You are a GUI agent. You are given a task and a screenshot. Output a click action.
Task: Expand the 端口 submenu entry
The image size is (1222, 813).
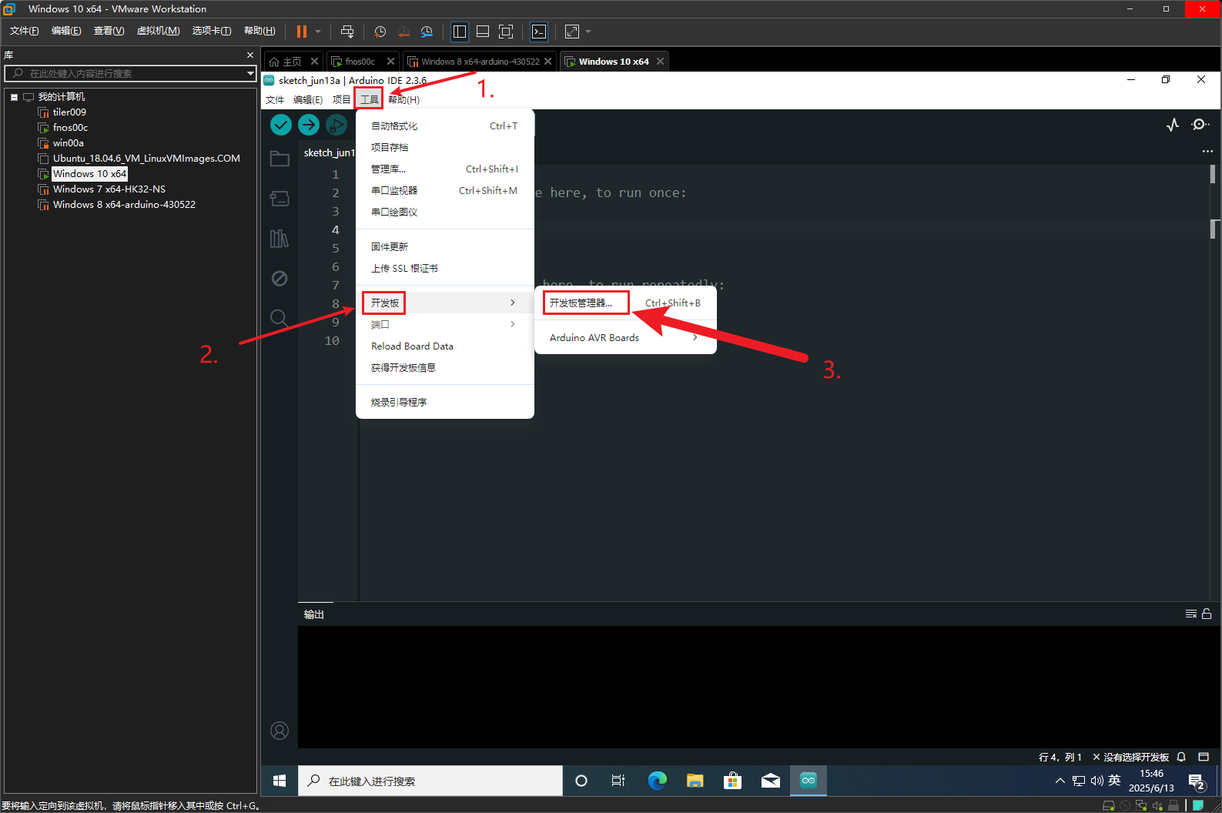(x=445, y=324)
